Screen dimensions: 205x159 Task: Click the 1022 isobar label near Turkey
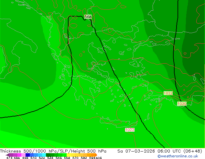(168, 93)
